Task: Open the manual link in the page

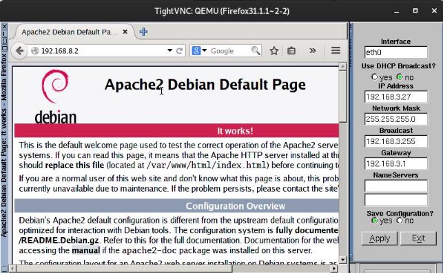Action: [x=86, y=250]
